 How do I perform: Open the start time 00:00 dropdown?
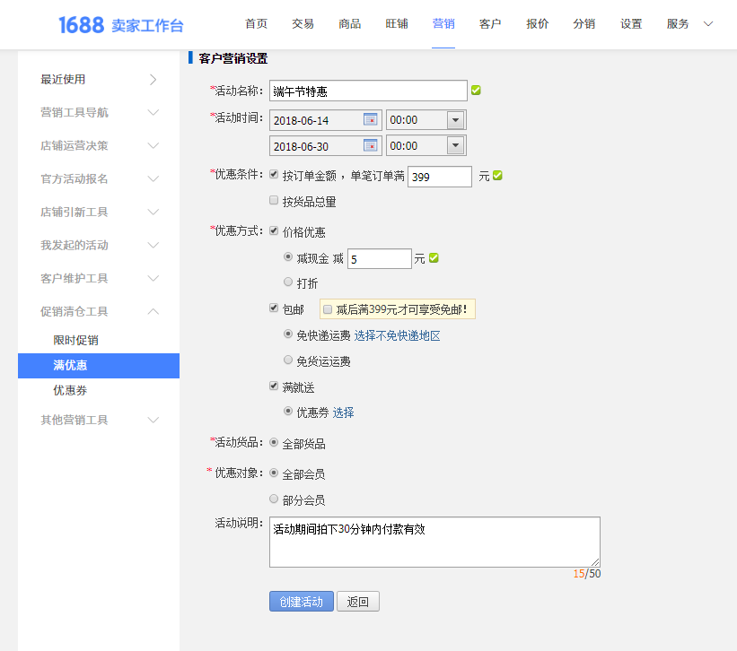(455, 120)
